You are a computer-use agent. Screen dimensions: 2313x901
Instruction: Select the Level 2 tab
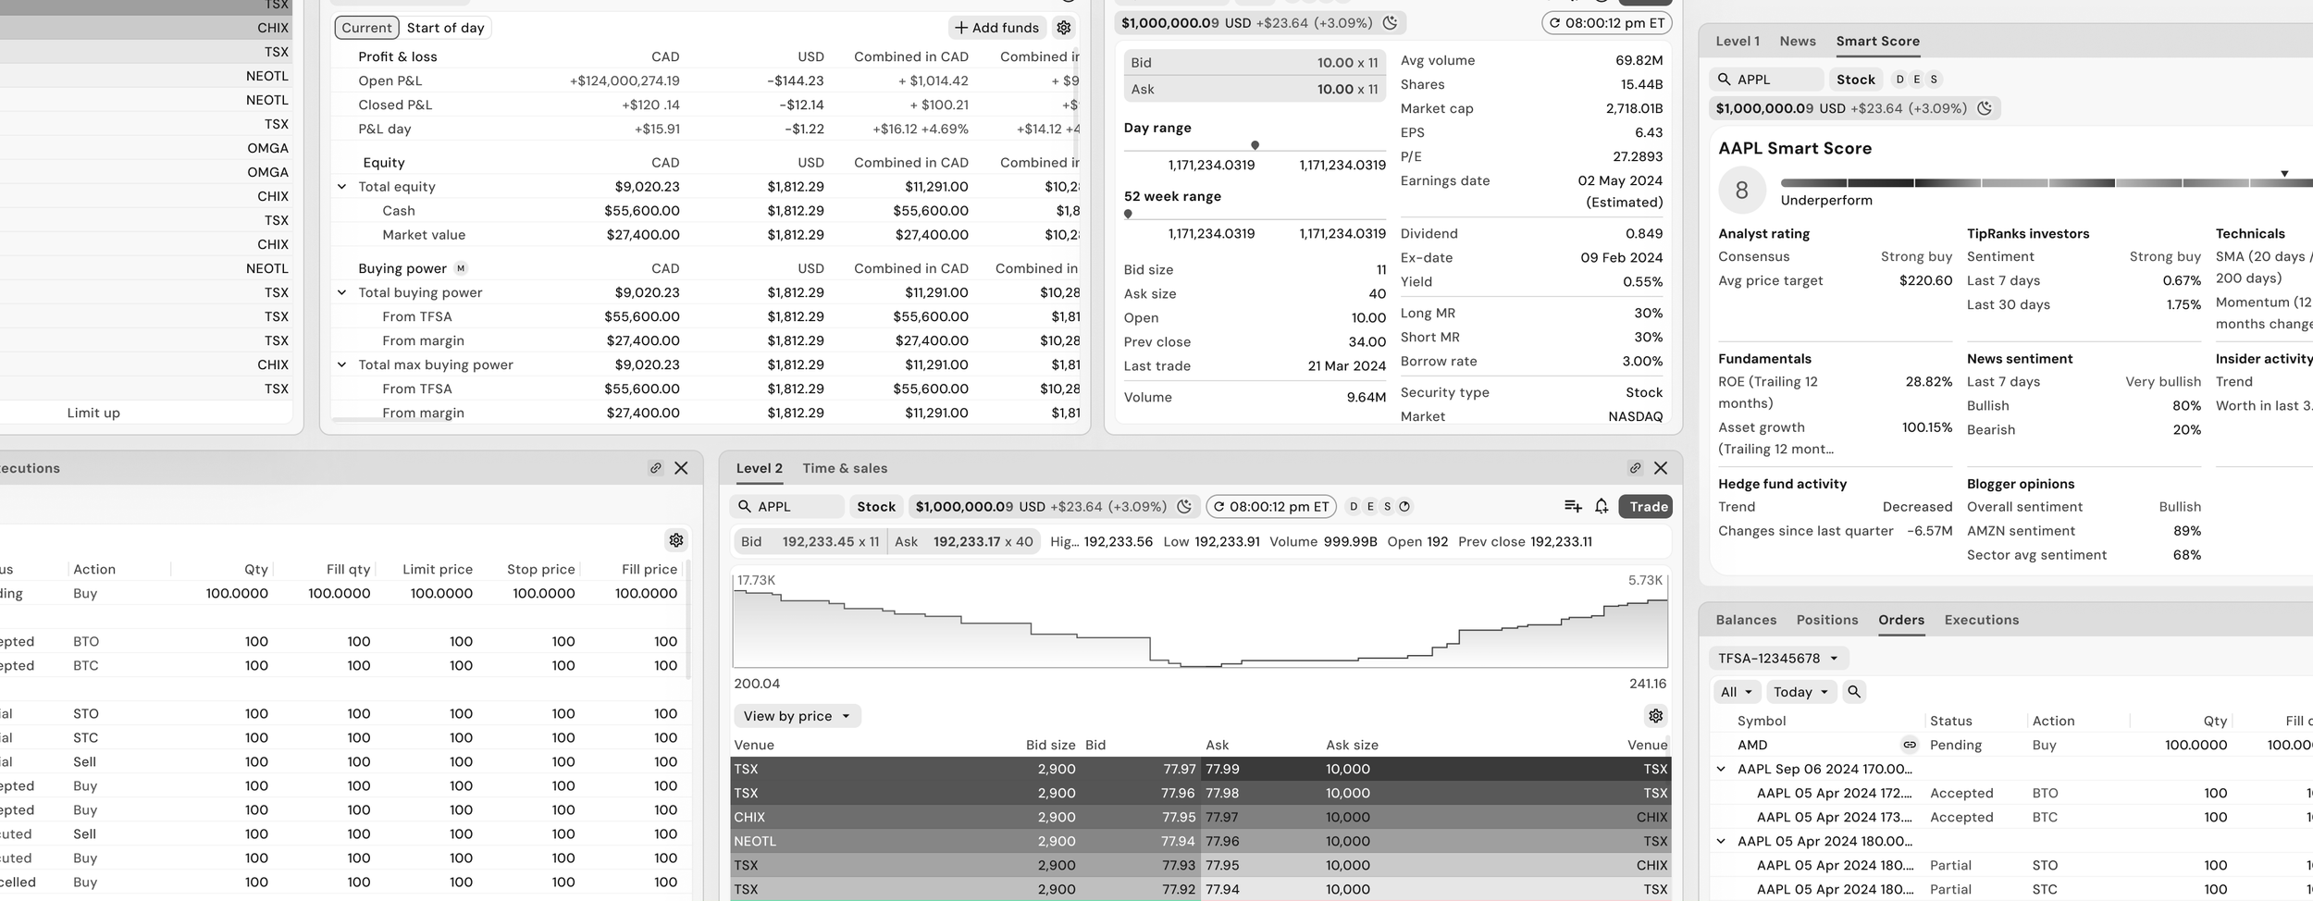pos(760,468)
